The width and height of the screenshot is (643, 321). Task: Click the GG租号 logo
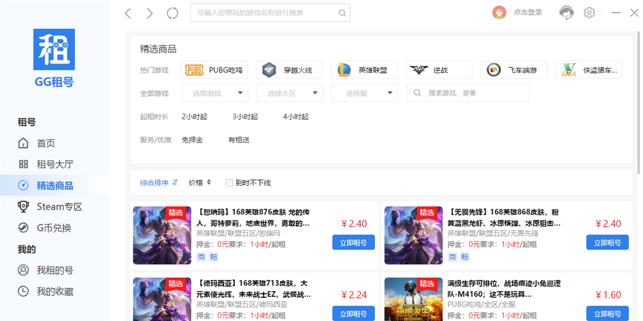pos(54,58)
